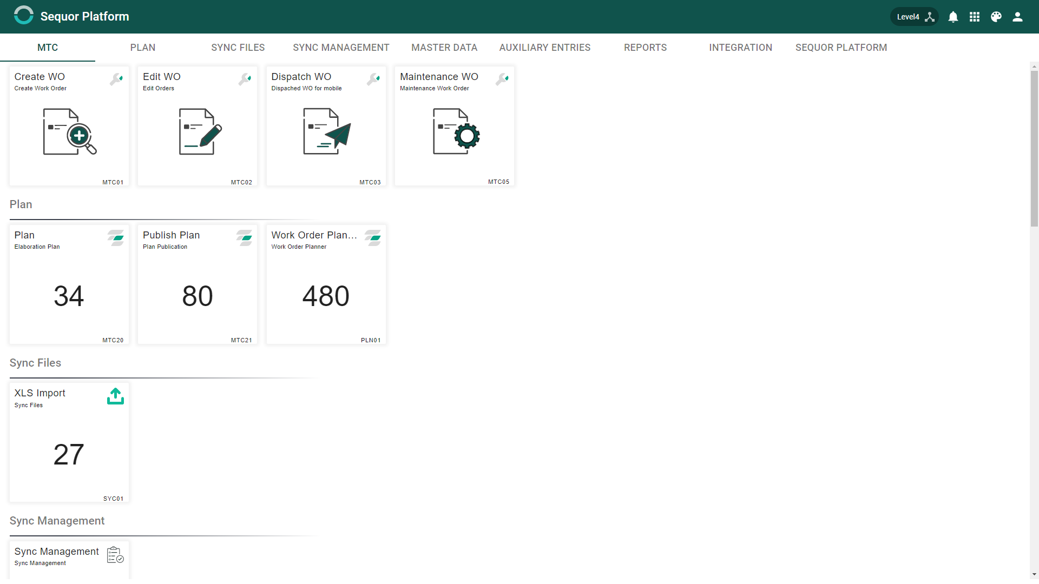Switch to the INTEGRATION tab

pyautogui.click(x=741, y=48)
